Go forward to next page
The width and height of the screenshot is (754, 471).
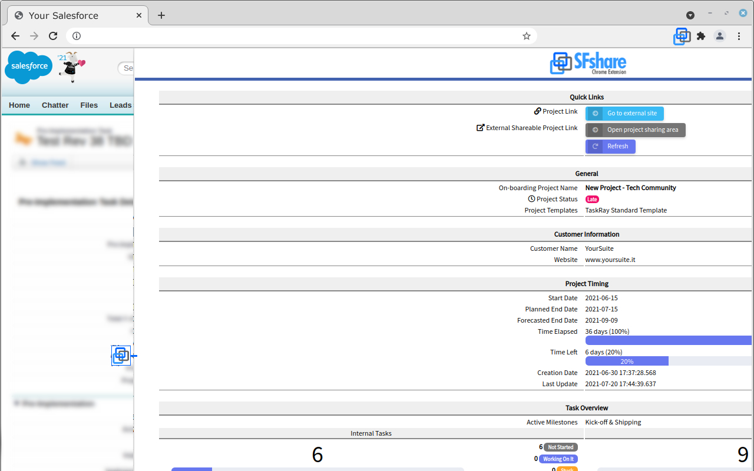pos(34,36)
